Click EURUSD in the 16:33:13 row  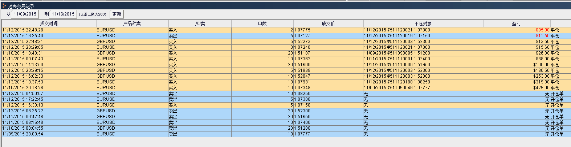click(x=106, y=105)
